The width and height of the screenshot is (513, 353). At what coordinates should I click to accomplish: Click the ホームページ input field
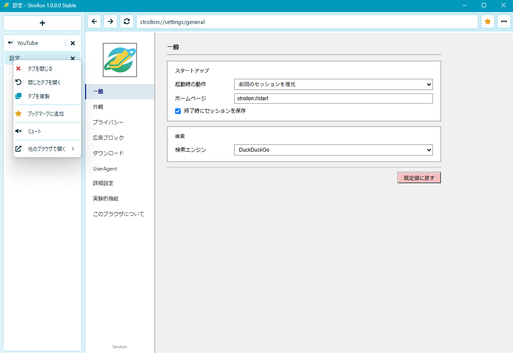pyautogui.click(x=334, y=99)
